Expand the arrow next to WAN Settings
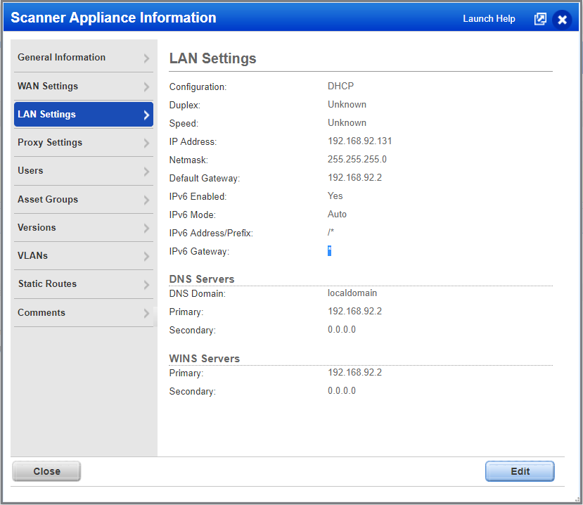The height and width of the screenshot is (505, 583). coord(146,86)
